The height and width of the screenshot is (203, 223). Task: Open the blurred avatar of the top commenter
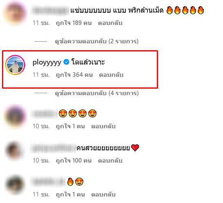point(15,13)
